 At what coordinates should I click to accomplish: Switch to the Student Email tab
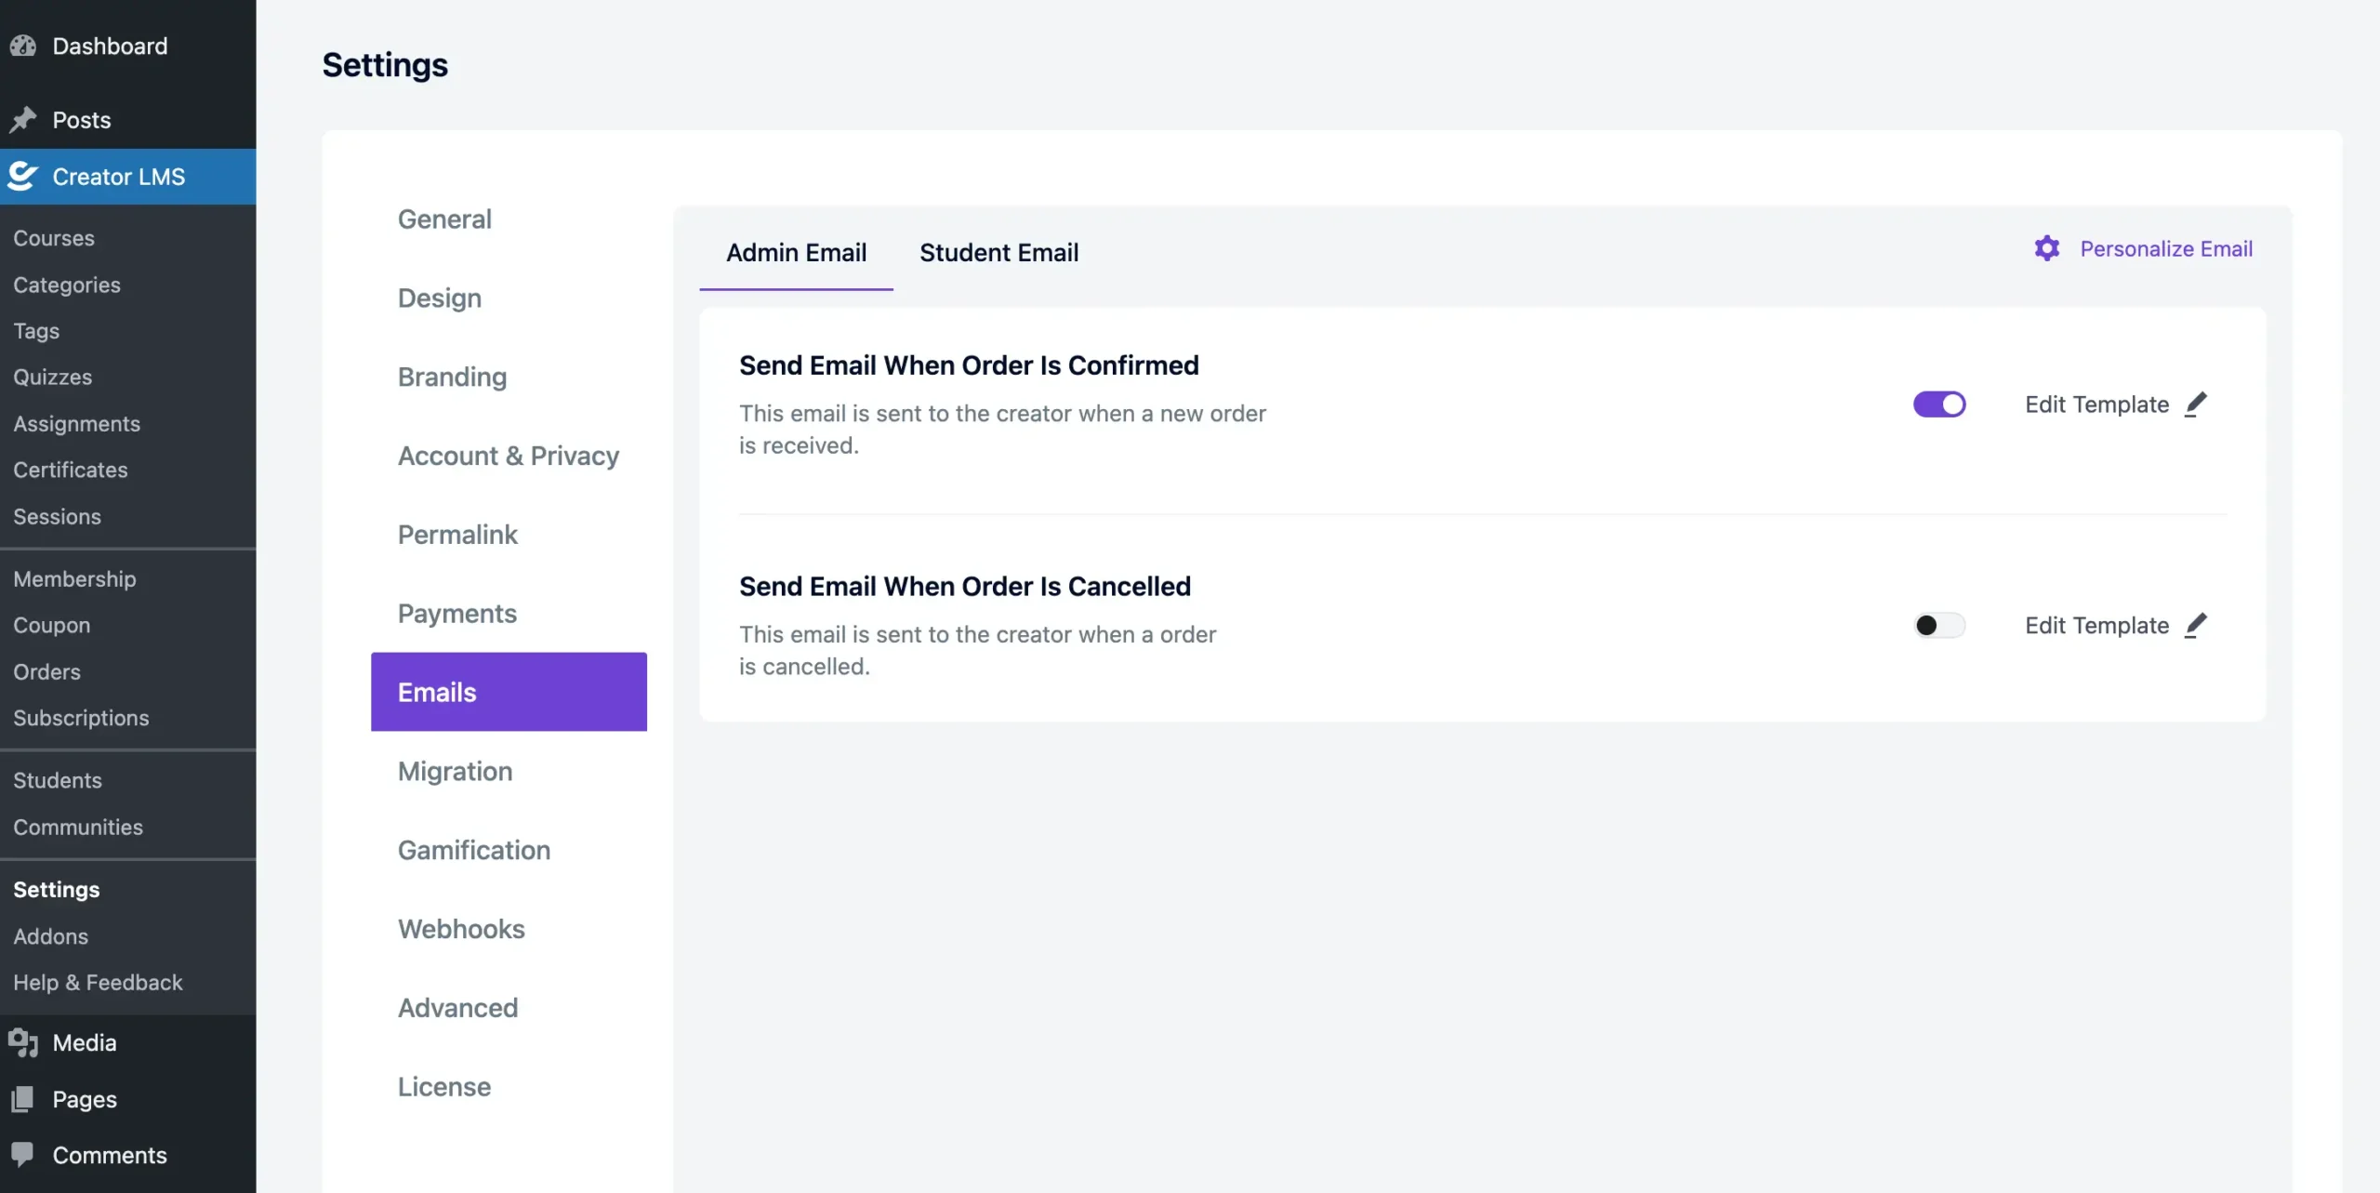998,252
